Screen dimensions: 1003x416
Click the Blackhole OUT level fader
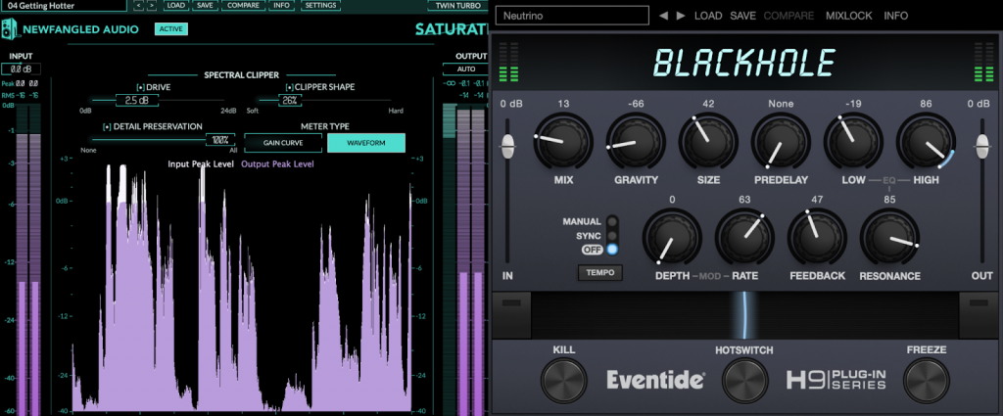point(981,147)
